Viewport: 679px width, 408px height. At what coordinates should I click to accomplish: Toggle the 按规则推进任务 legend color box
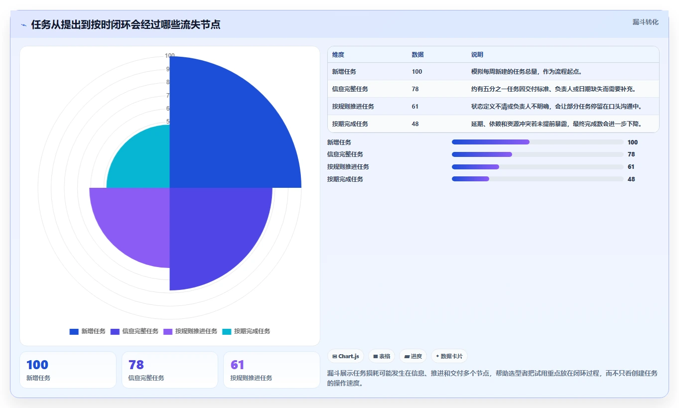tap(168, 331)
